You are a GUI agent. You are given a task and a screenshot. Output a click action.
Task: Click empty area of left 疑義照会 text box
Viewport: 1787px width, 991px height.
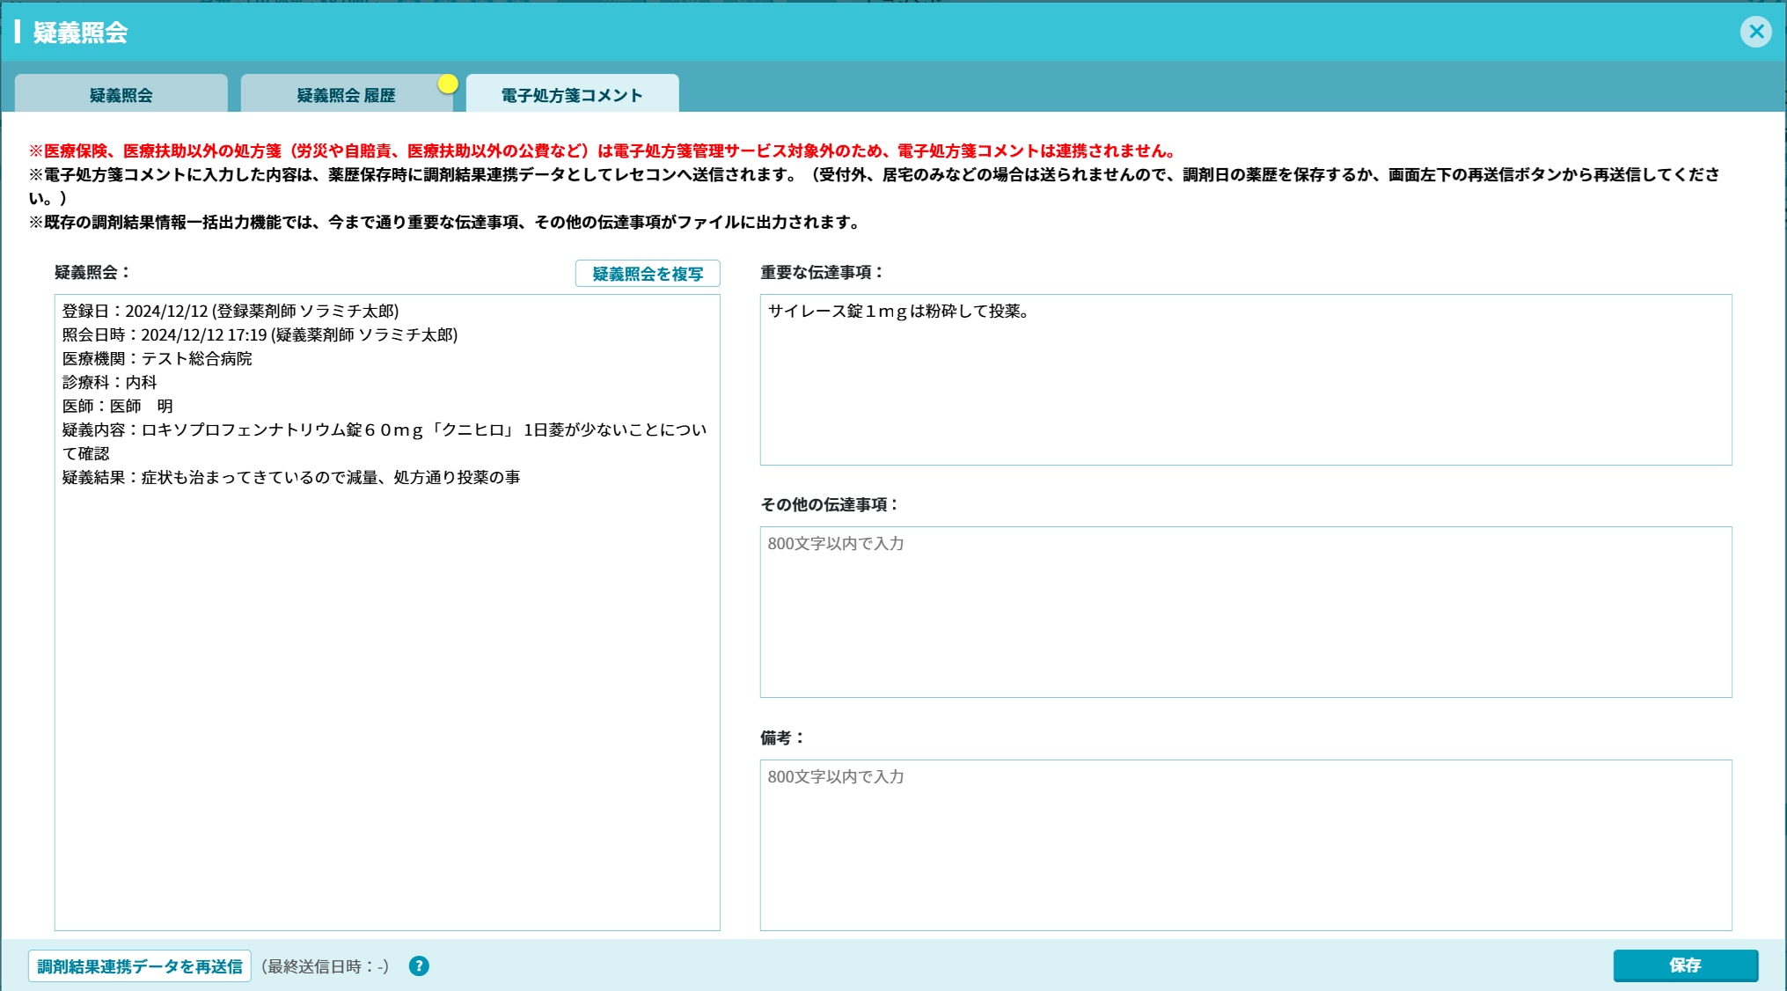coord(387,704)
